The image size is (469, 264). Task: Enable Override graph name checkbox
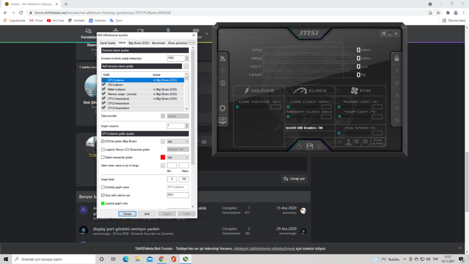103,187
